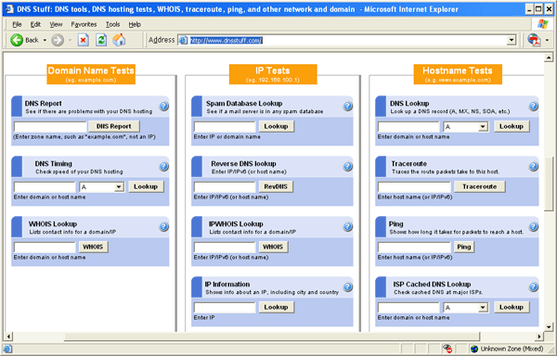This screenshot has height=356, width=557.
Task: Click the DNS Report button
Action: coord(114,126)
